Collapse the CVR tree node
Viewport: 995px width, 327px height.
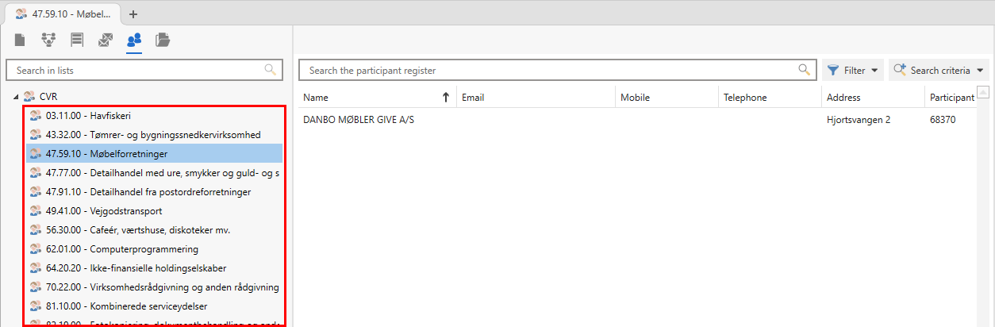[17, 96]
